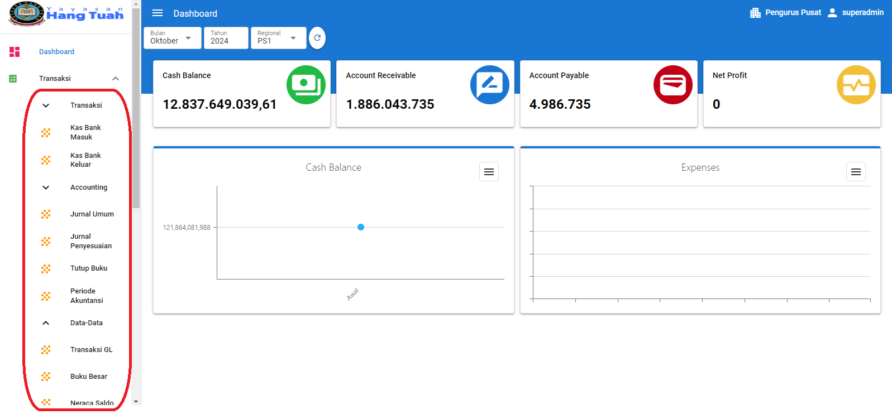Screen dimensions: 892x419
Task: Expand the Accounting submenu group
Action: [46, 187]
